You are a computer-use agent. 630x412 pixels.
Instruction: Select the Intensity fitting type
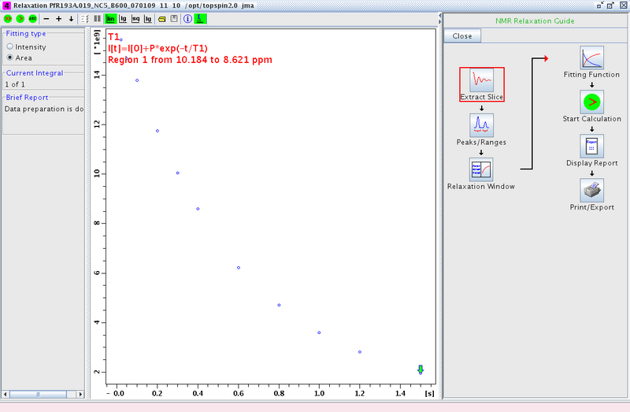coord(10,47)
